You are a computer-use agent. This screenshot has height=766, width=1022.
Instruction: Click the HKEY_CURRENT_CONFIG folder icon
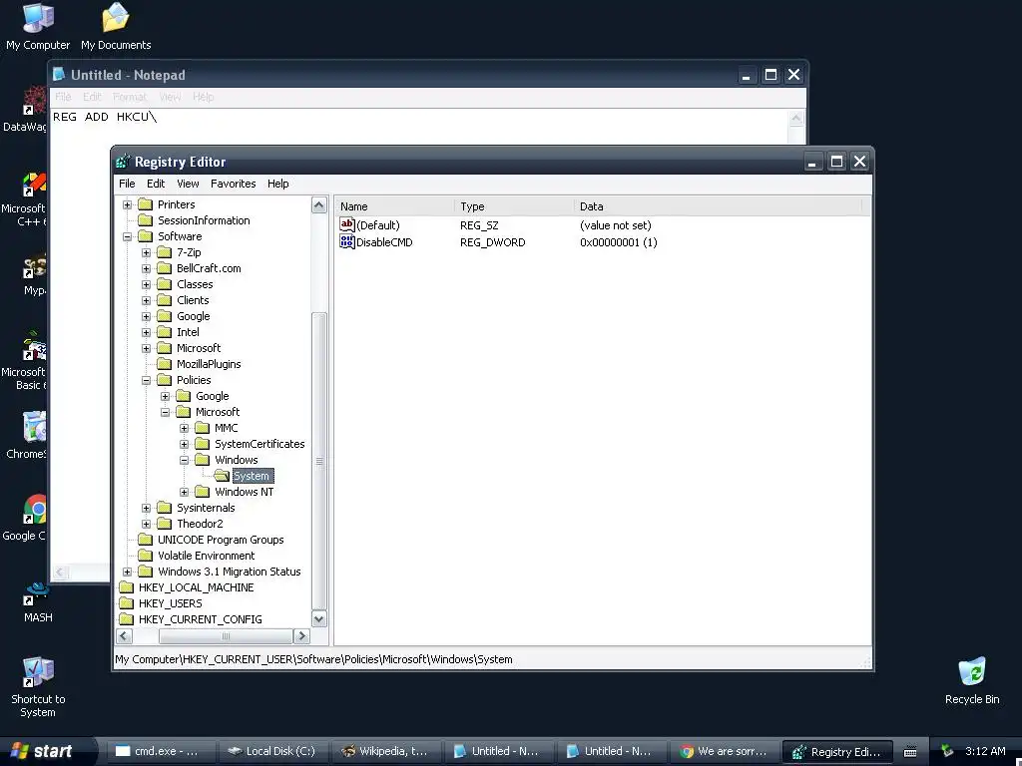tap(126, 619)
